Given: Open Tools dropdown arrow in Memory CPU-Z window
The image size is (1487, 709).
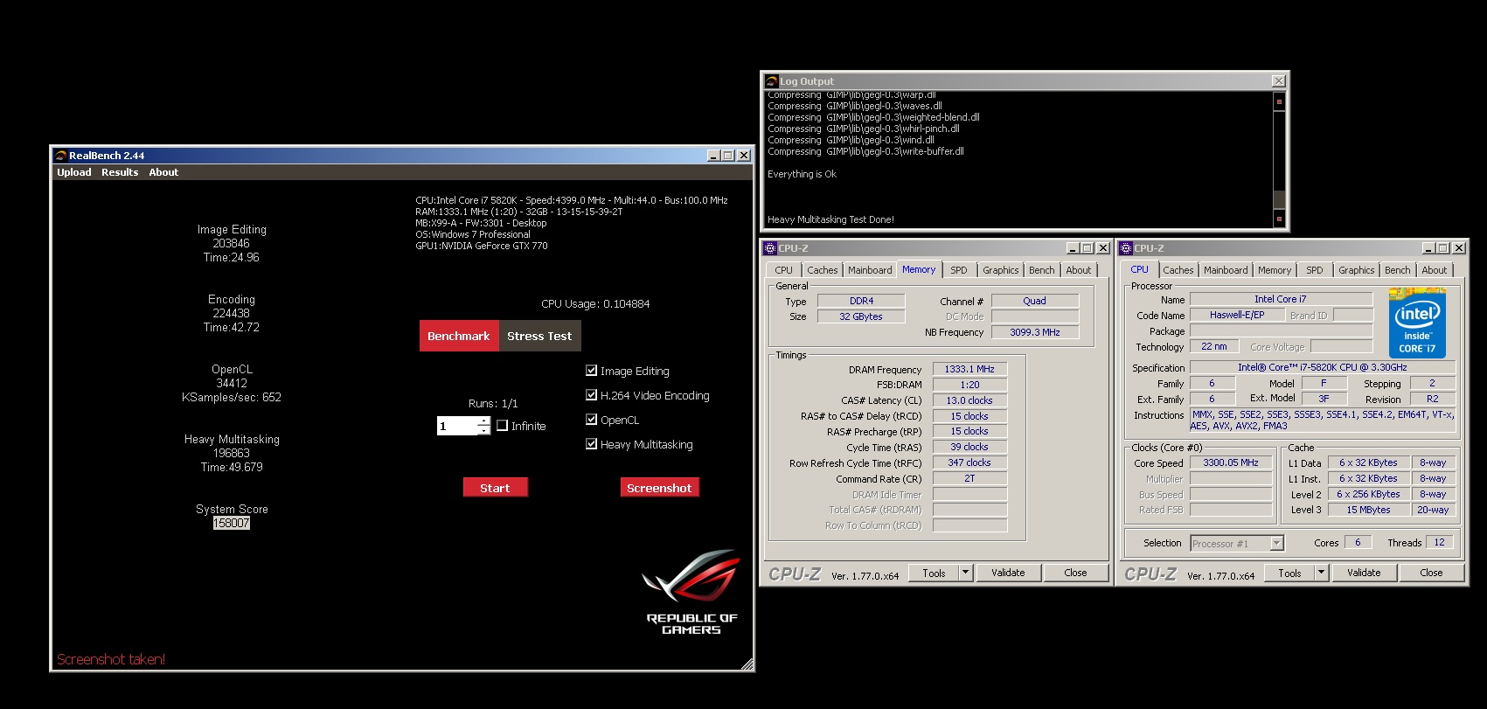Looking at the screenshot, I should (x=966, y=573).
